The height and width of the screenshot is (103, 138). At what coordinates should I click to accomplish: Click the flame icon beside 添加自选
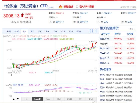60,7
